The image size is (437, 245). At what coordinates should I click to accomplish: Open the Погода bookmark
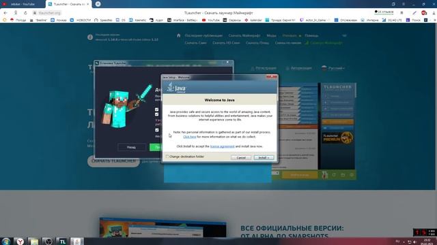[18, 20]
